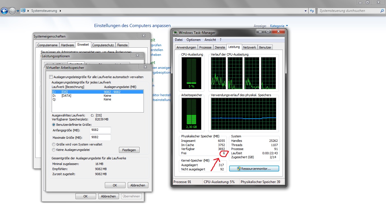
Task: Expand the address bar history dropdown
Action: (306, 11)
